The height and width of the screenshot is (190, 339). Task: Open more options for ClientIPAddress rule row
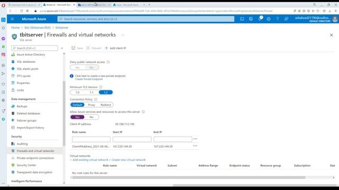point(195,146)
